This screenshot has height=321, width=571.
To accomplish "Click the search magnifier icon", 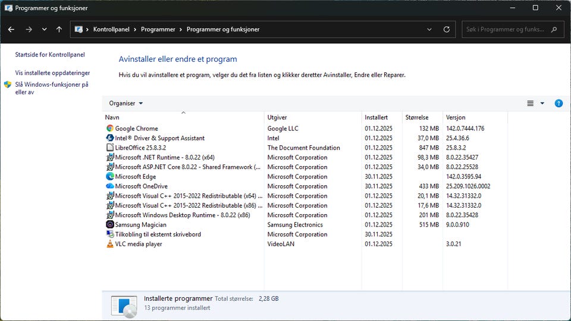I will pyautogui.click(x=554, y=30).
